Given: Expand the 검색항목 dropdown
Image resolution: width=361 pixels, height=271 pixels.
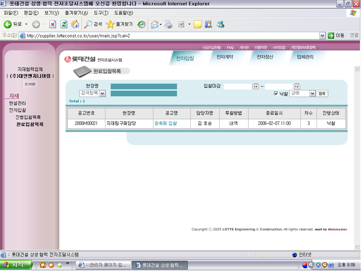Looking at the screenshot, I should click(x=103, y=93).
